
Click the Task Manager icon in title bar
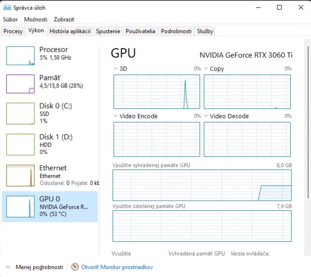coord(7,8)
